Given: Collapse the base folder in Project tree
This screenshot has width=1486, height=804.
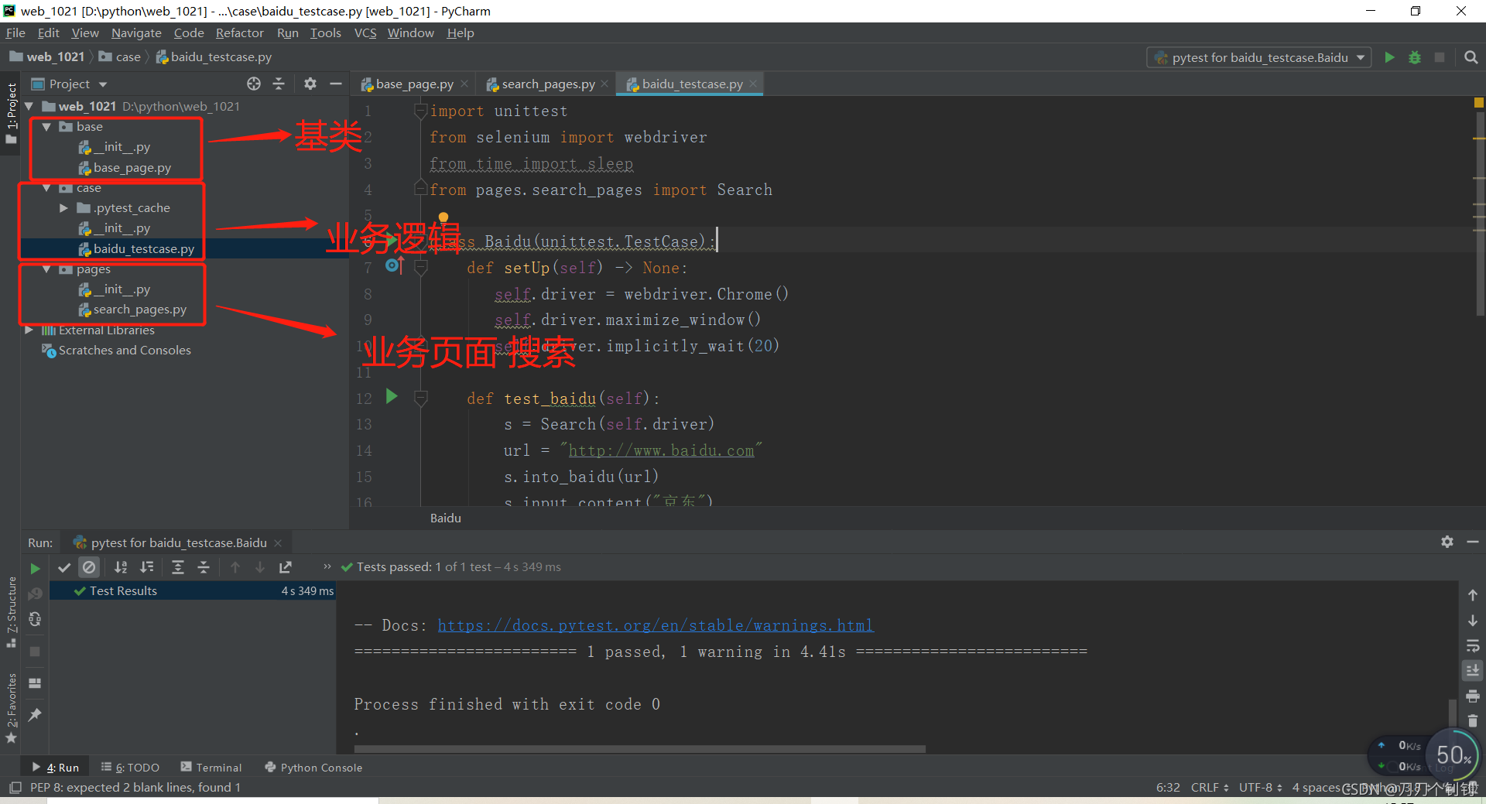Looking at the screenshot, I should coord(46,126).
